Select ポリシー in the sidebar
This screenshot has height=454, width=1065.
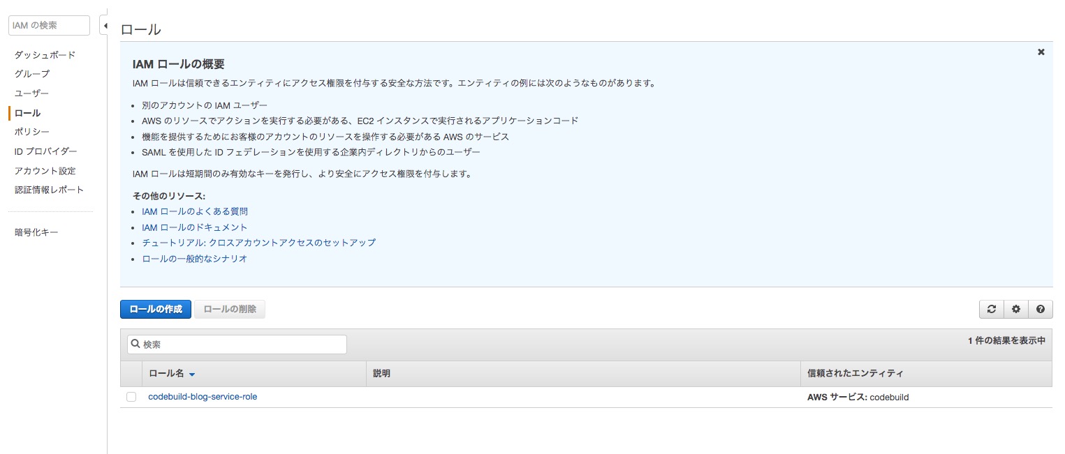[x=32, y=132]
